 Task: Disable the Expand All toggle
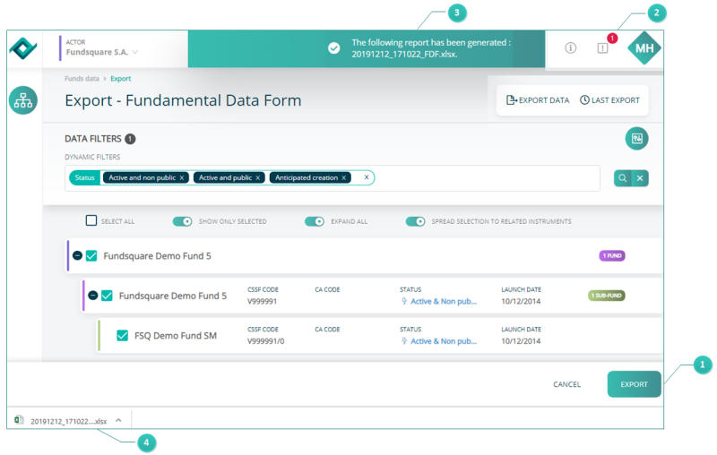(x=314, y=221)
